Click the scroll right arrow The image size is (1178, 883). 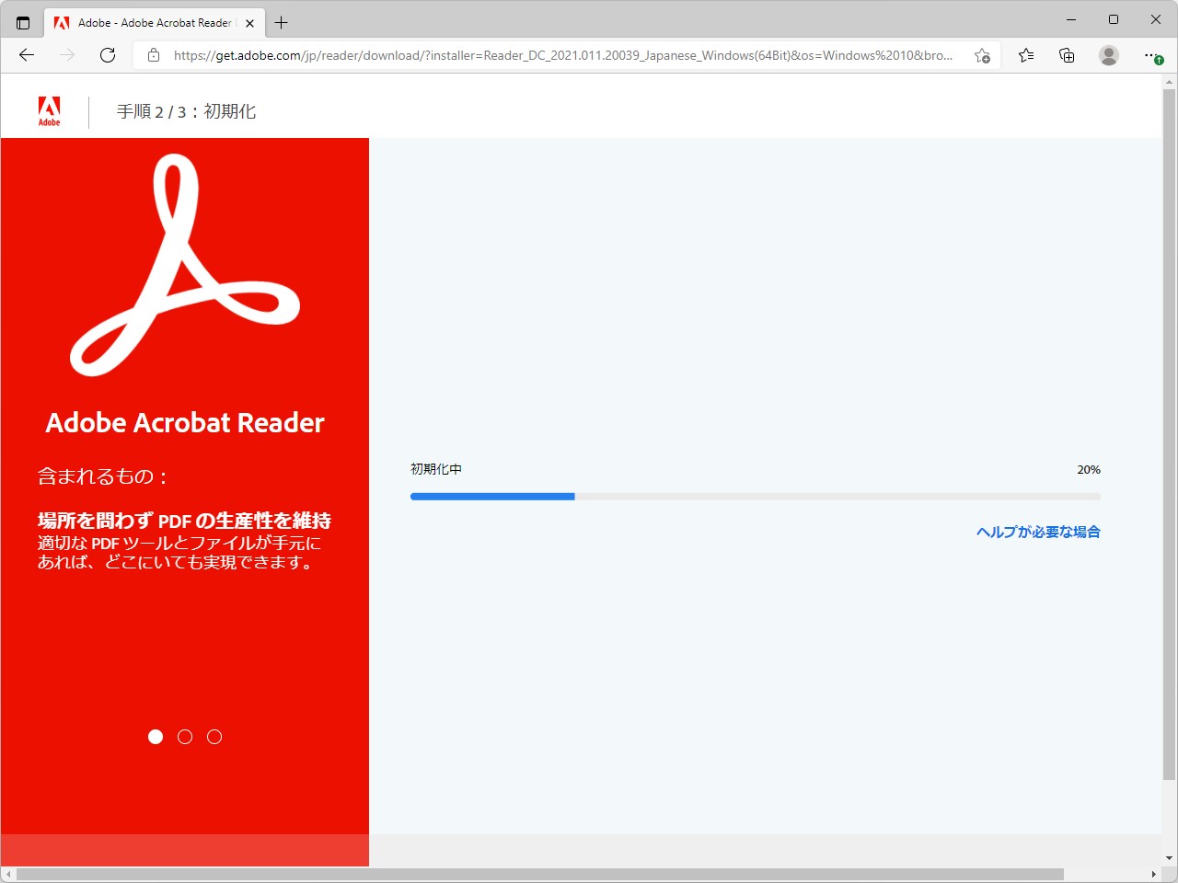1154,874
